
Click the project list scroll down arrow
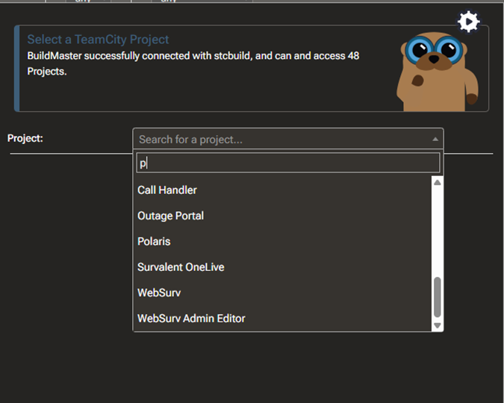438,325
